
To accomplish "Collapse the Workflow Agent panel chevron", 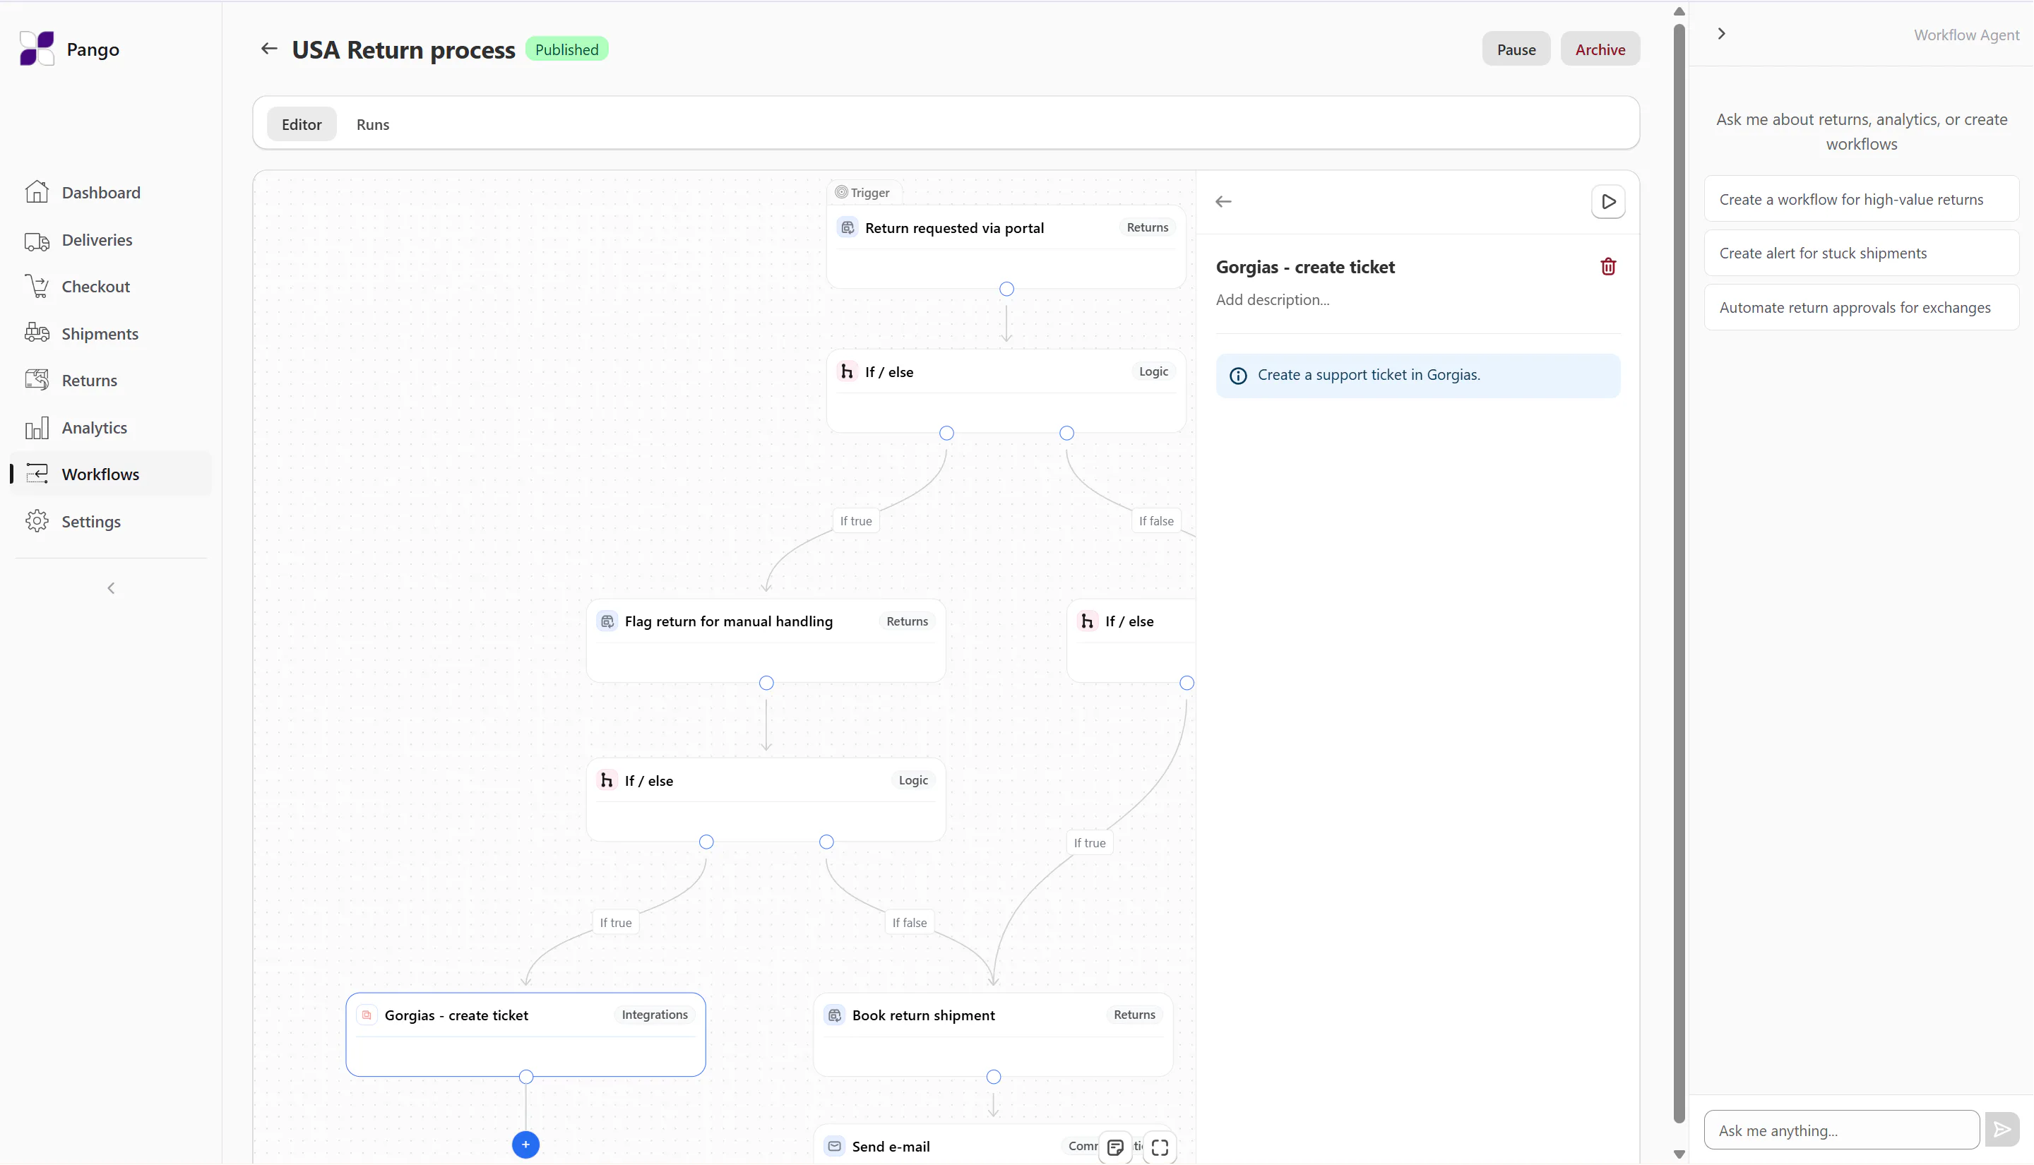I will pos(1721,34).
